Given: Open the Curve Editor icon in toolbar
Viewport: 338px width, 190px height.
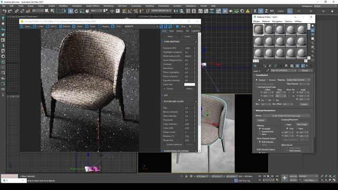Looking at the screenshot, I should (x=206, y=11).
